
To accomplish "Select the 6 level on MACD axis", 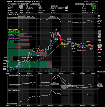I will pos(99,76).
